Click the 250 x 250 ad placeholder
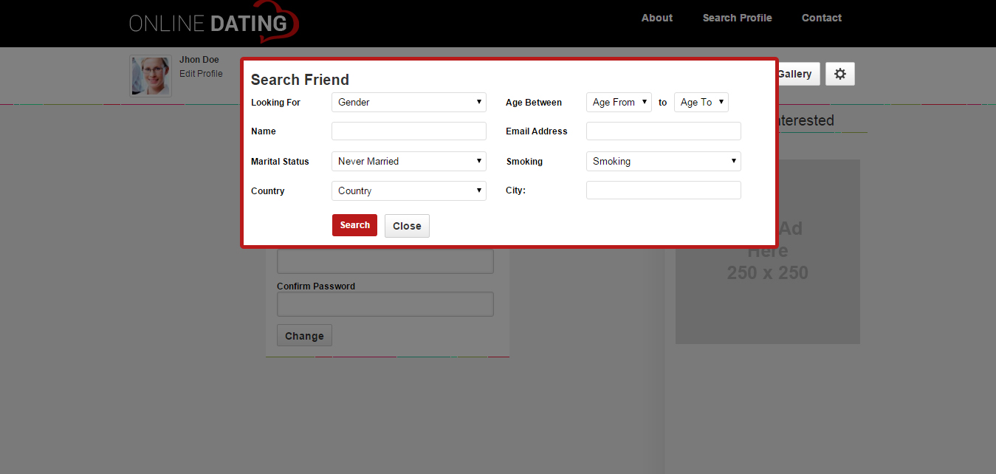Image resolution: width=996 pixels, height=474 pixels. coord(768,252)
